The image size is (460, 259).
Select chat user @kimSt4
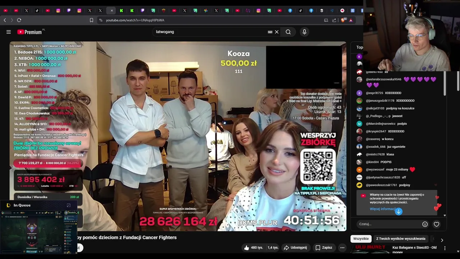click(372, 162)
